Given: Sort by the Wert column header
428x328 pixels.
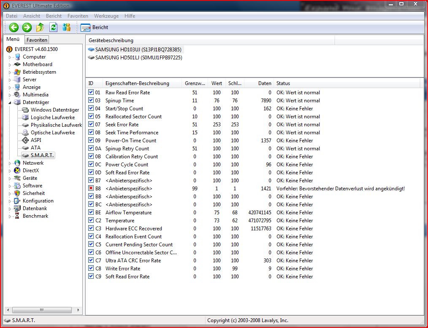Looking at the screenshot, I should 217,83.
